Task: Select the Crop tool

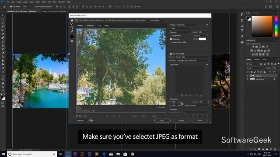Action: pyautogui.click(x=3, y=30)
